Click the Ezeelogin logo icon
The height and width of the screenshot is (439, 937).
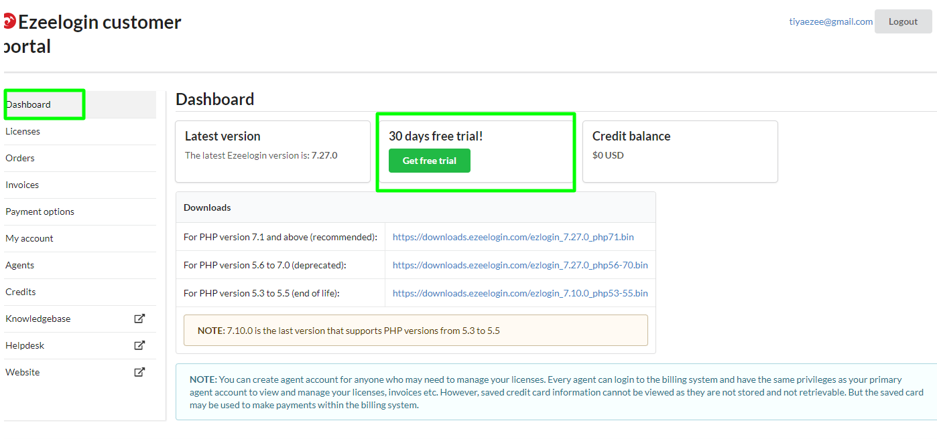(x=9, y=22)
